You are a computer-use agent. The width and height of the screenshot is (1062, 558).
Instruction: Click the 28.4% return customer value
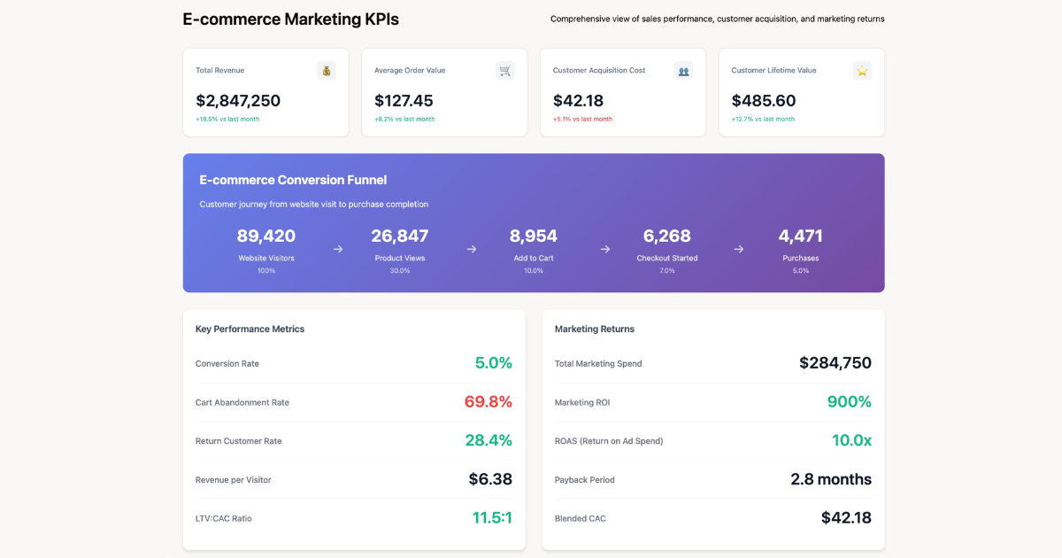tap(489, 440)
